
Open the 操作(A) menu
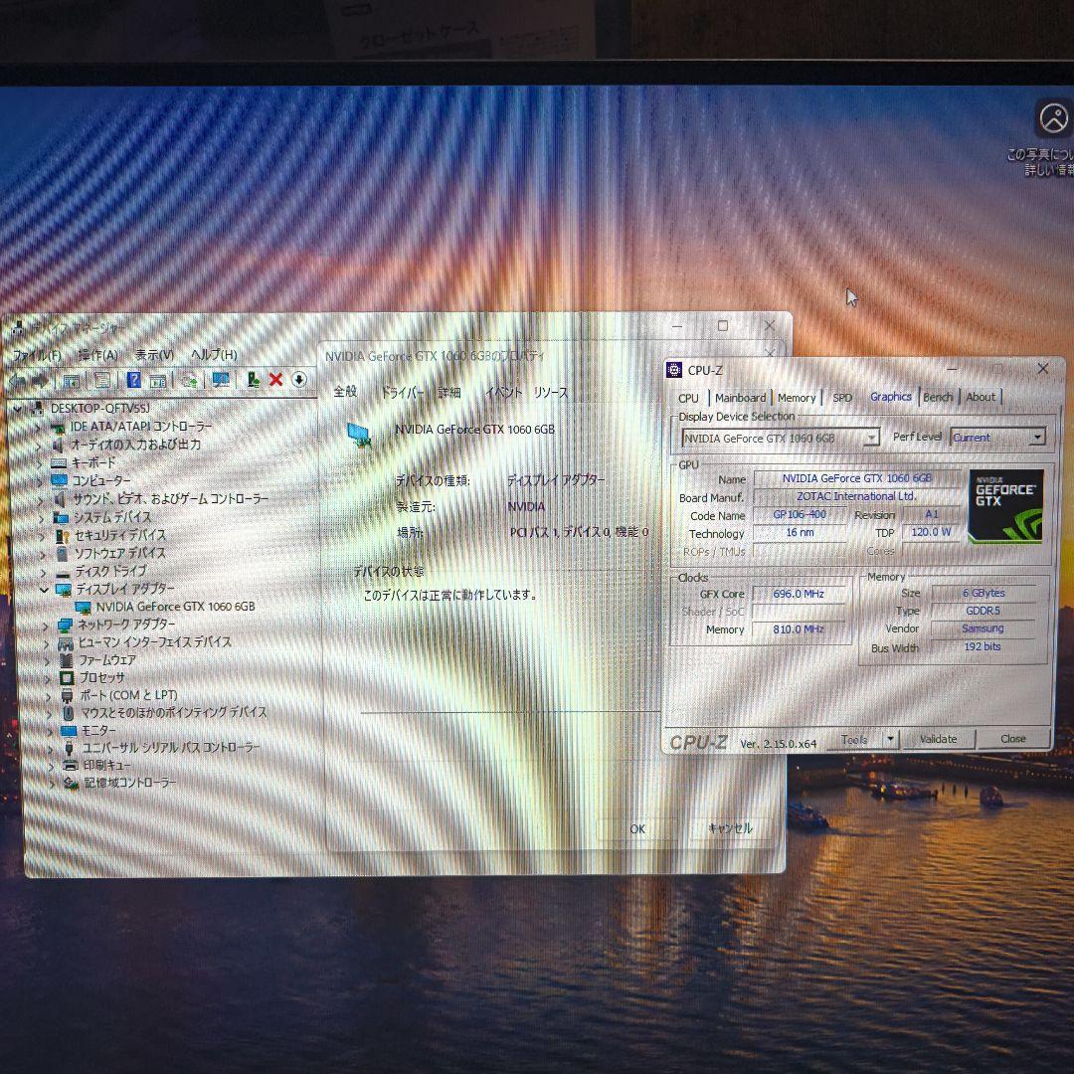(97, 355)
